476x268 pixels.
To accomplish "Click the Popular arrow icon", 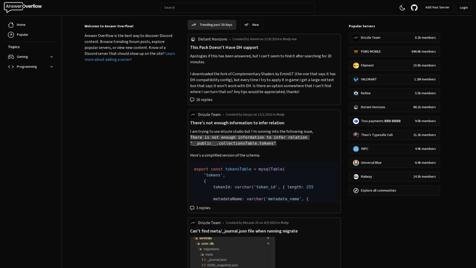I will coord(11,35).
